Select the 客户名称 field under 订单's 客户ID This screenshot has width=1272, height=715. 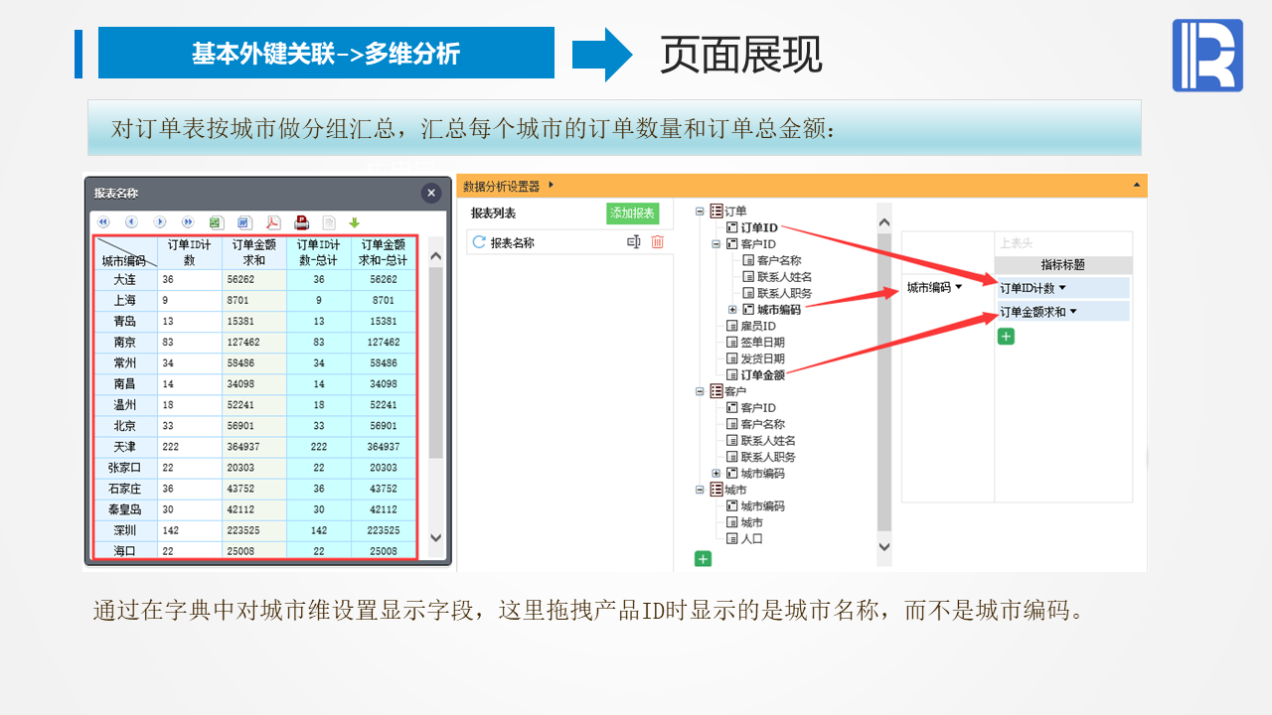pos(779,261)
